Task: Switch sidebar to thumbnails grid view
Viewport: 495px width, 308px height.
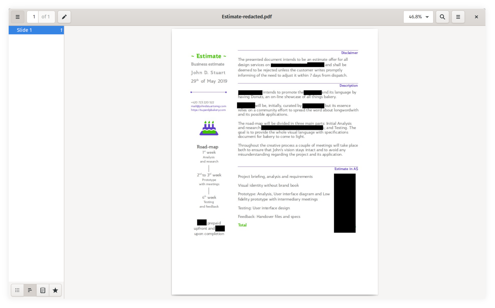Action: click(17, 290)
